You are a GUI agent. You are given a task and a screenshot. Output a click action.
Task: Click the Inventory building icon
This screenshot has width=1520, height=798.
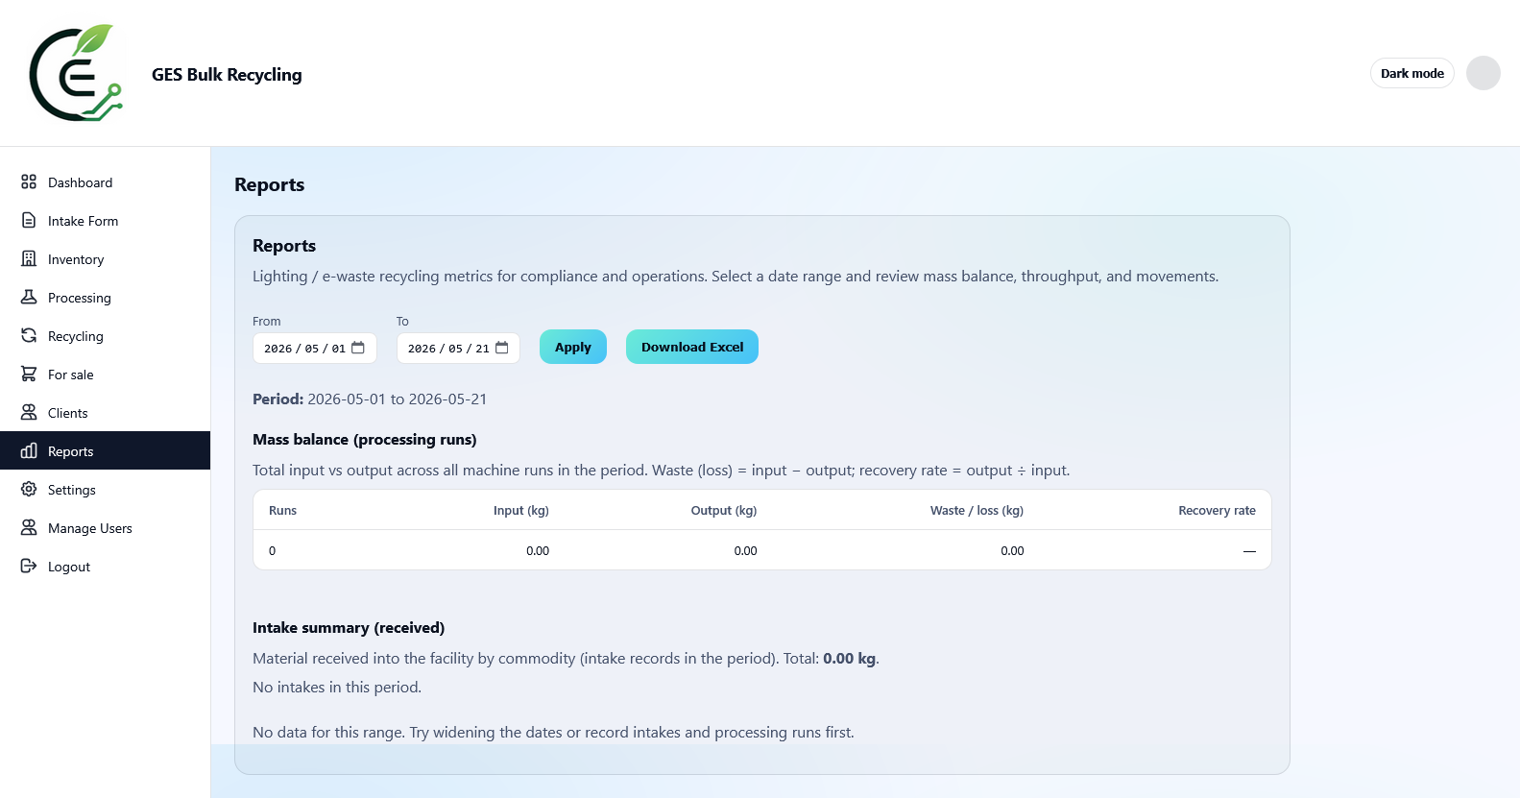tap(29, 258)
